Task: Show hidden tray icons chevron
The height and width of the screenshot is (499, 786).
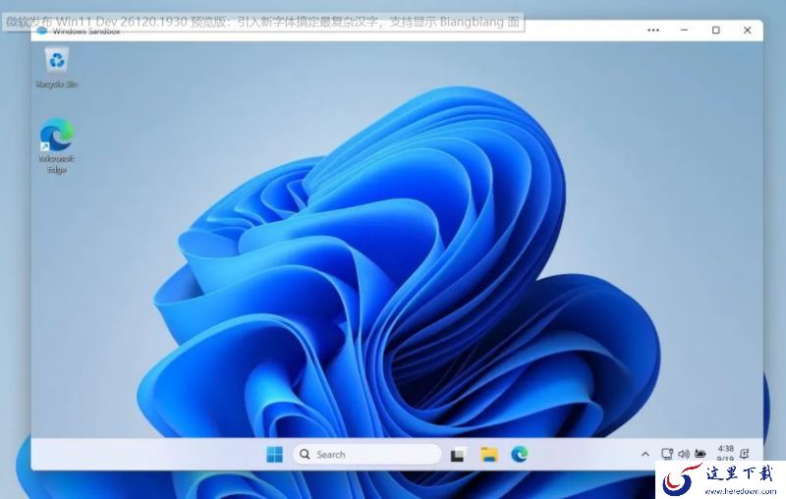Action: click(x=646, y=454)
